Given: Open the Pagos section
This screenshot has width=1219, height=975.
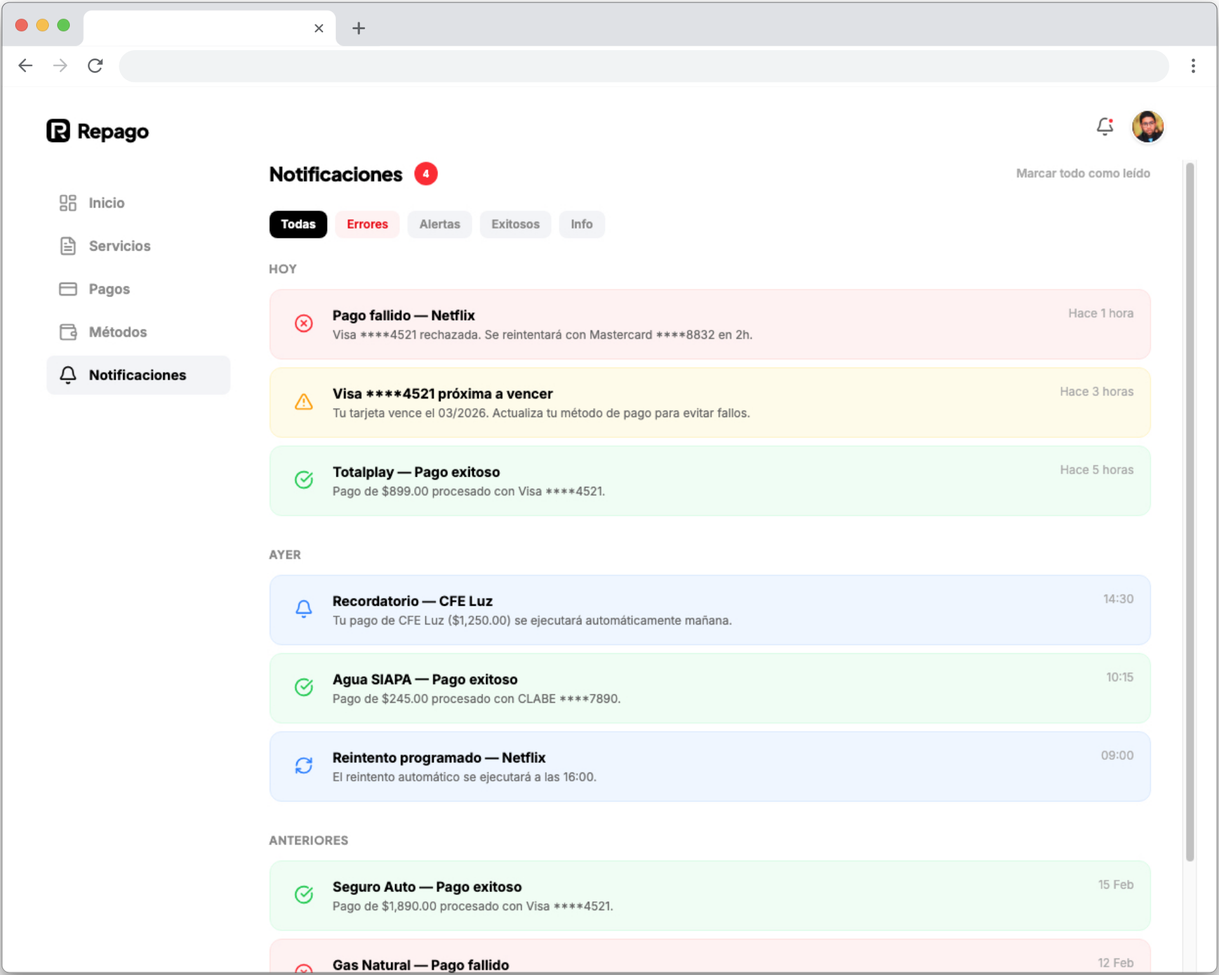Looking at the screenshot, I should click(x=138, y=289).
